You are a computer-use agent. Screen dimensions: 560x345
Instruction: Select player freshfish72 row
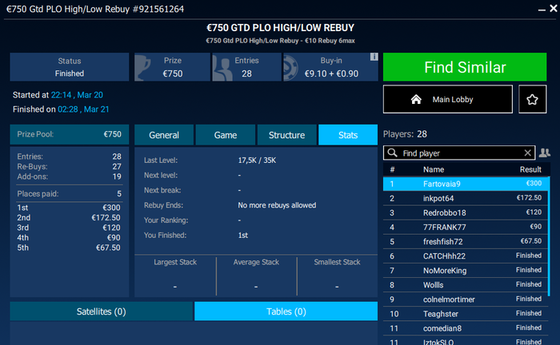(x=466, y=241)
